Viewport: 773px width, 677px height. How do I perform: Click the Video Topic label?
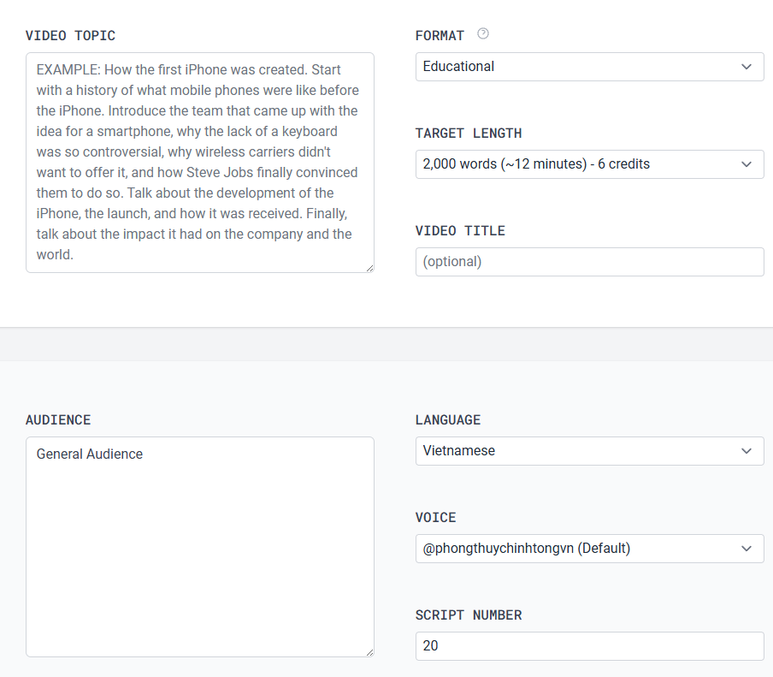coord(70,36)
